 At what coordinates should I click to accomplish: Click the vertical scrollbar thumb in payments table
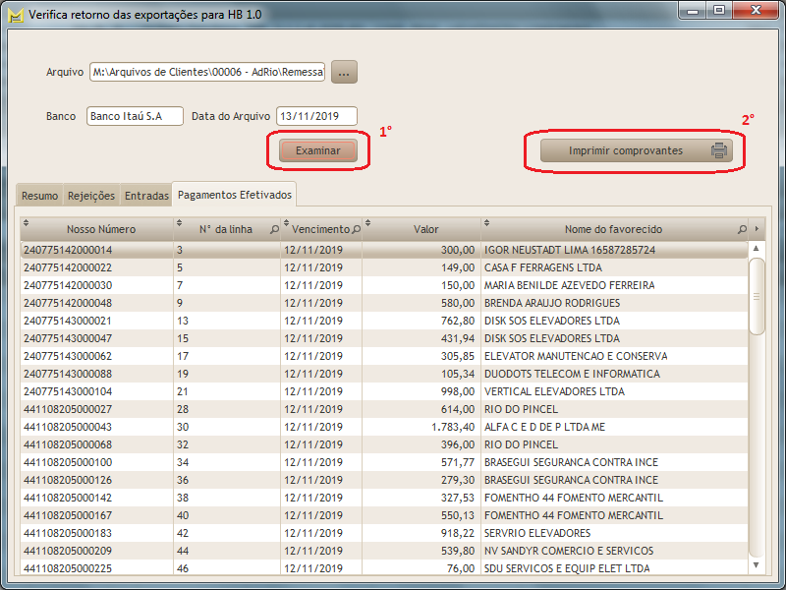click(x=757, y=296)
